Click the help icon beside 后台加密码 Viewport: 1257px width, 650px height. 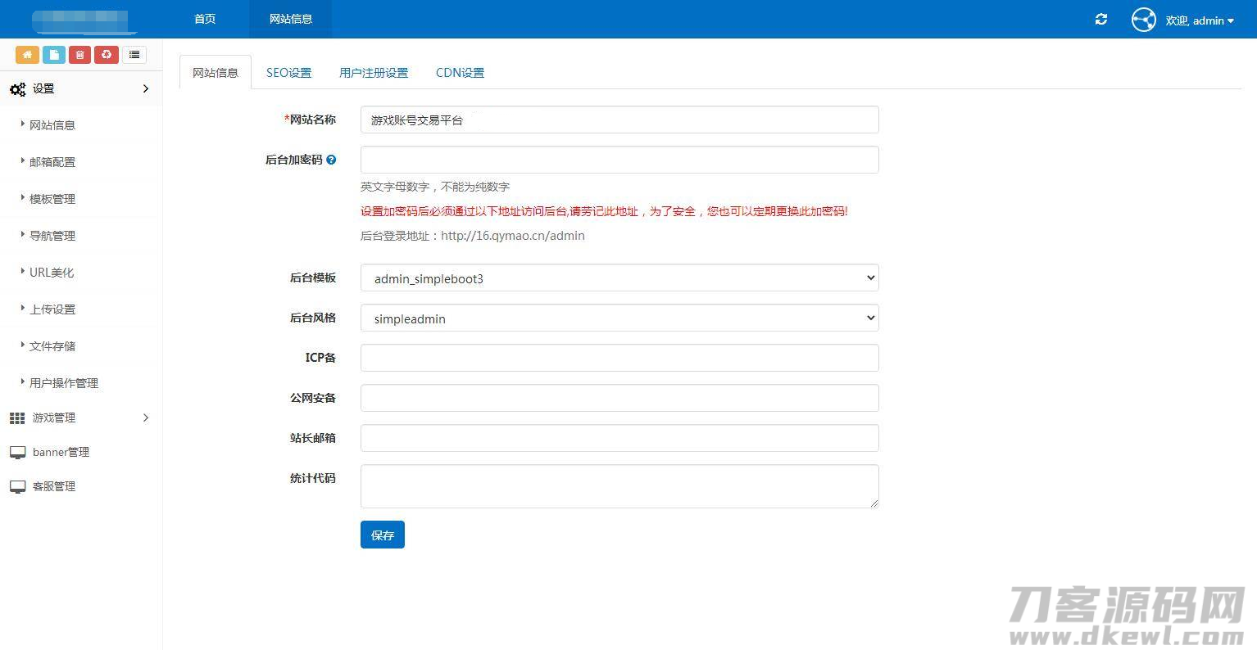click(x=331, y=160)
